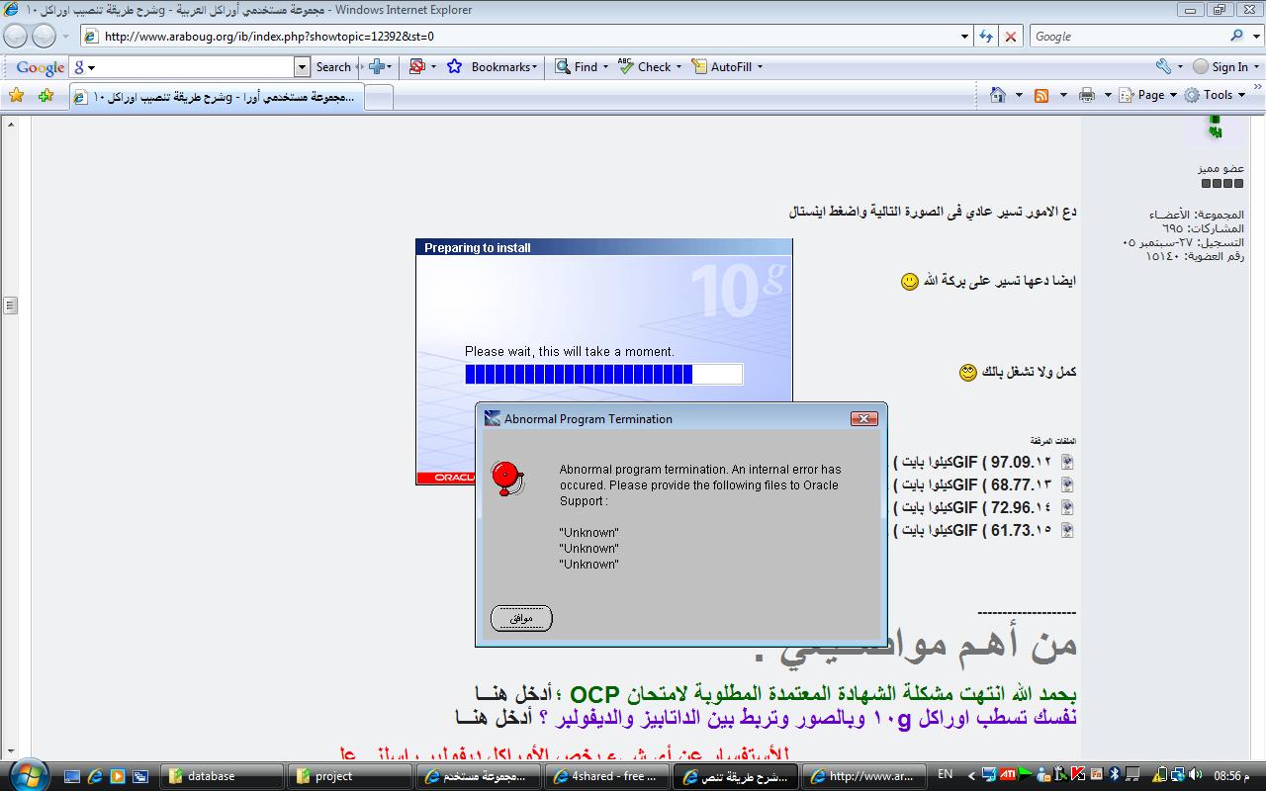Click the Google toolbar Search button
1266x791 pixels.
[333, 67]
